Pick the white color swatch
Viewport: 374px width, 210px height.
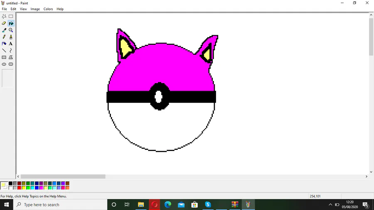tap(10, 188)
